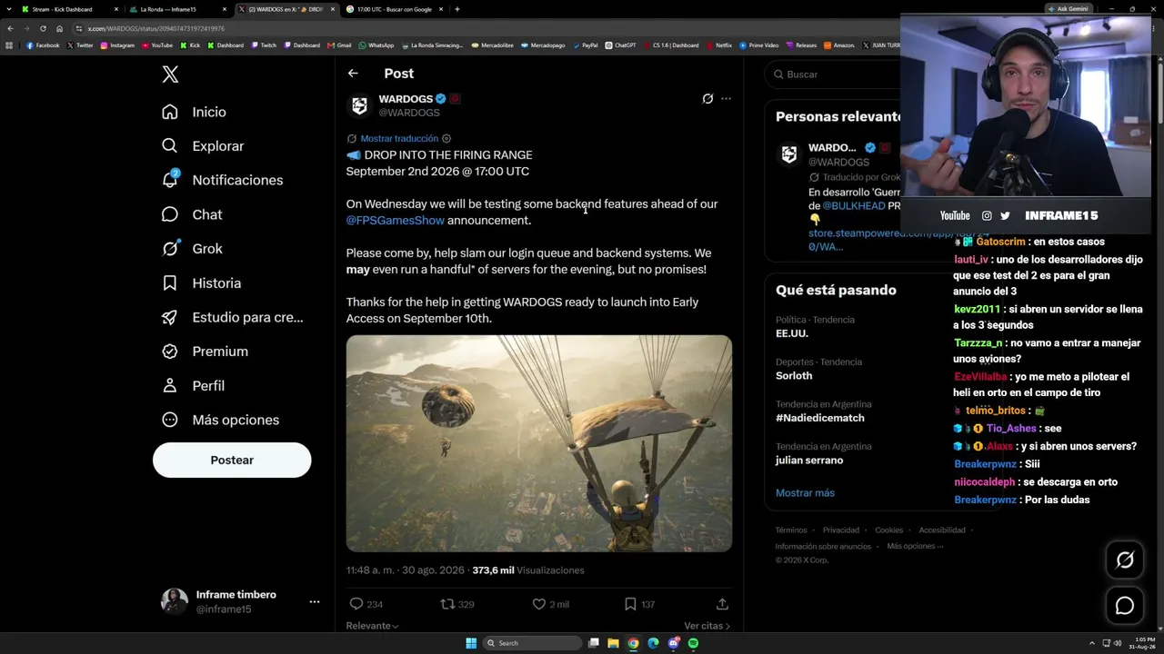Open Historia in the sidebar
Viewport: 1164px width, 654px height.
(201, 283)
